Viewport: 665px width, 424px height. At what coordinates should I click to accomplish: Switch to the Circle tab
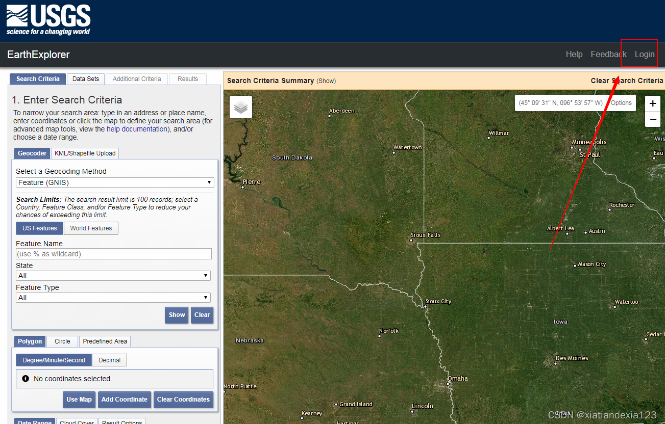click(62, 341)
